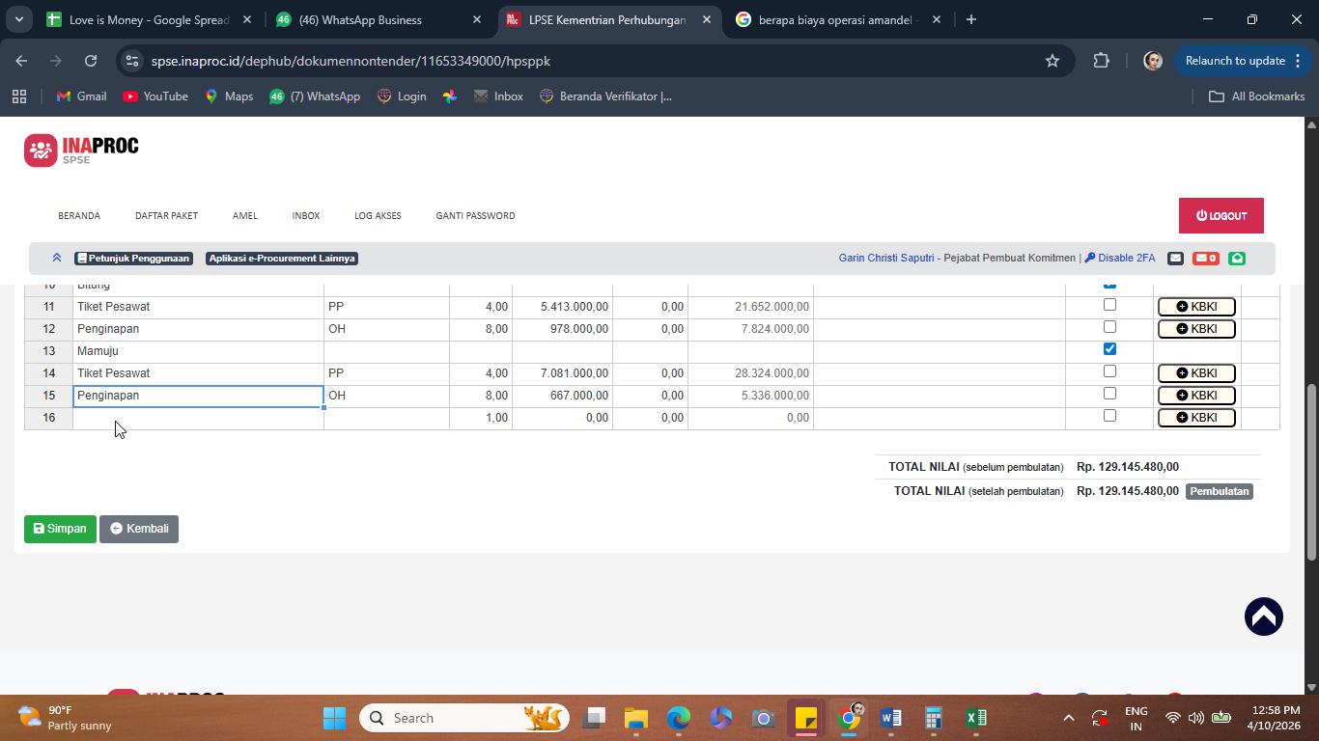Open Microsoft Word from taskbar
This screenshot has height=741, width=1319.
pyautogui.click(x=891, y=718)
